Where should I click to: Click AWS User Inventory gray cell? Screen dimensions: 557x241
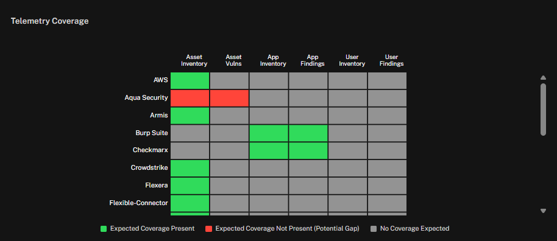pos(347,80)
